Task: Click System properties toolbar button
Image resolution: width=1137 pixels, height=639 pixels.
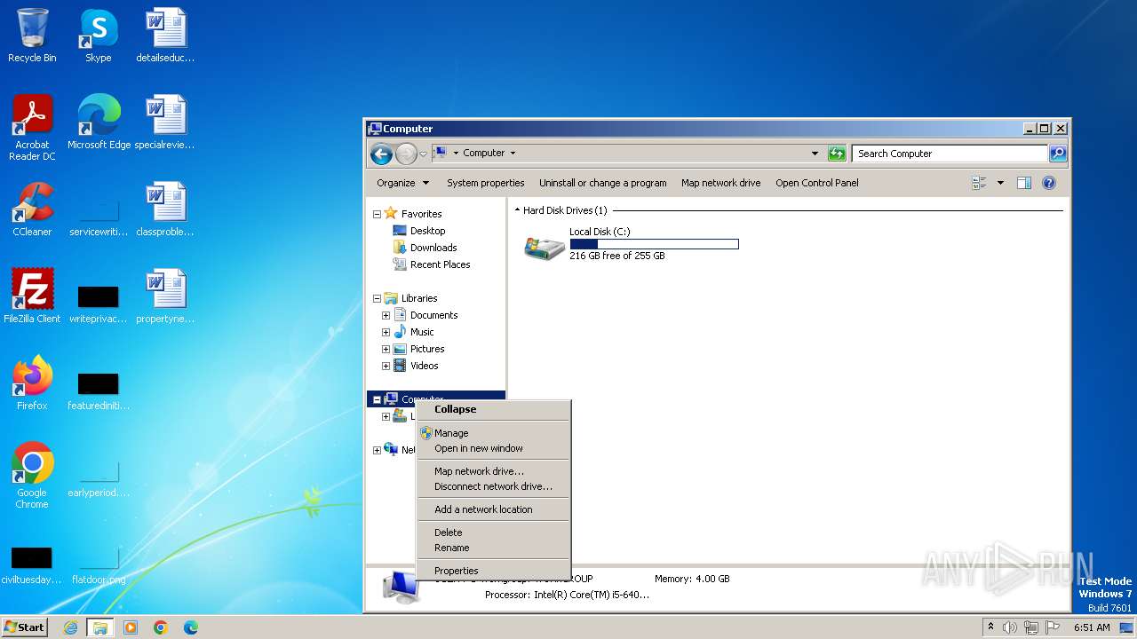Action: pos(485,183)
